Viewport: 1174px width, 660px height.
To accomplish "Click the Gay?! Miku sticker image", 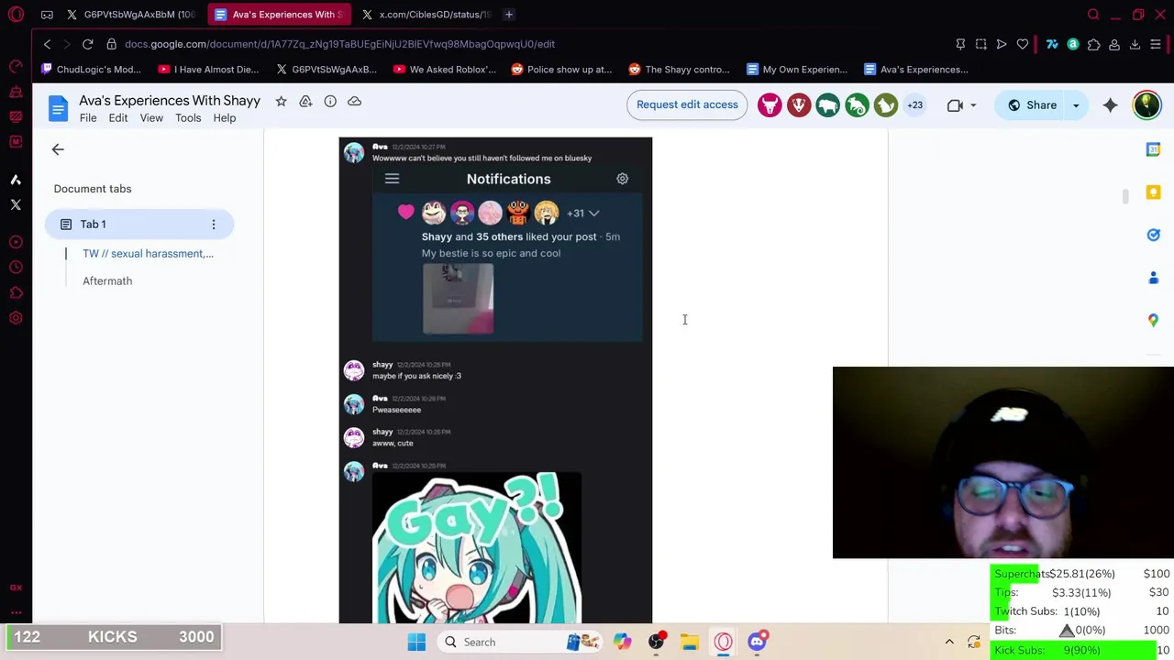I will click(x=477, y=548).
